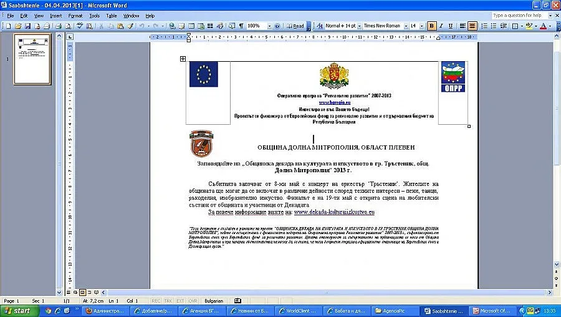Viewport: 561px width, 317px height.
Task: Toggle Italic formatting
Action: (x=441, y=26)
